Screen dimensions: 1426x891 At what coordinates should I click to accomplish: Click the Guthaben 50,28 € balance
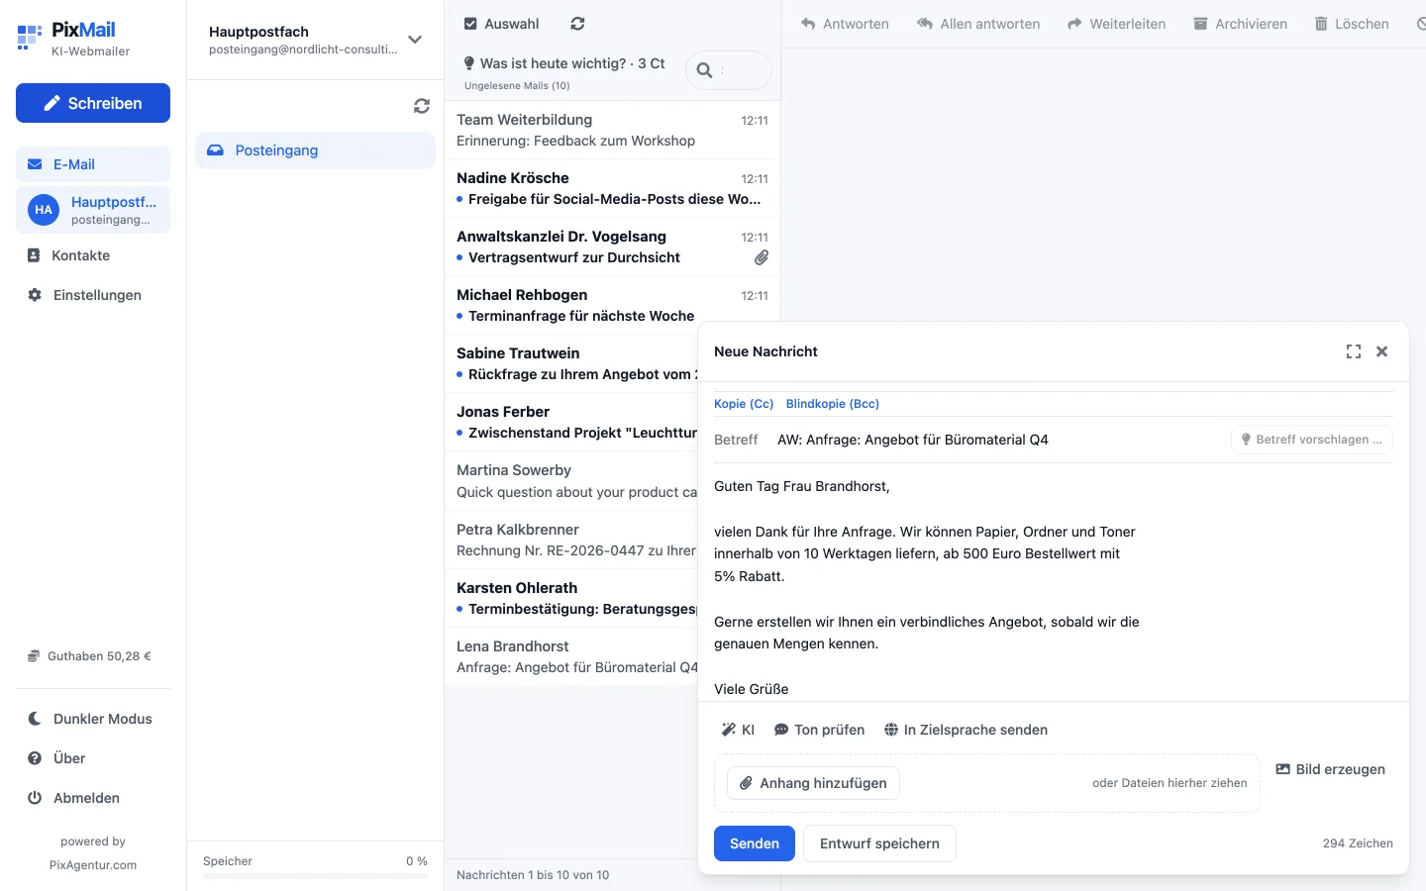(89, 656)
